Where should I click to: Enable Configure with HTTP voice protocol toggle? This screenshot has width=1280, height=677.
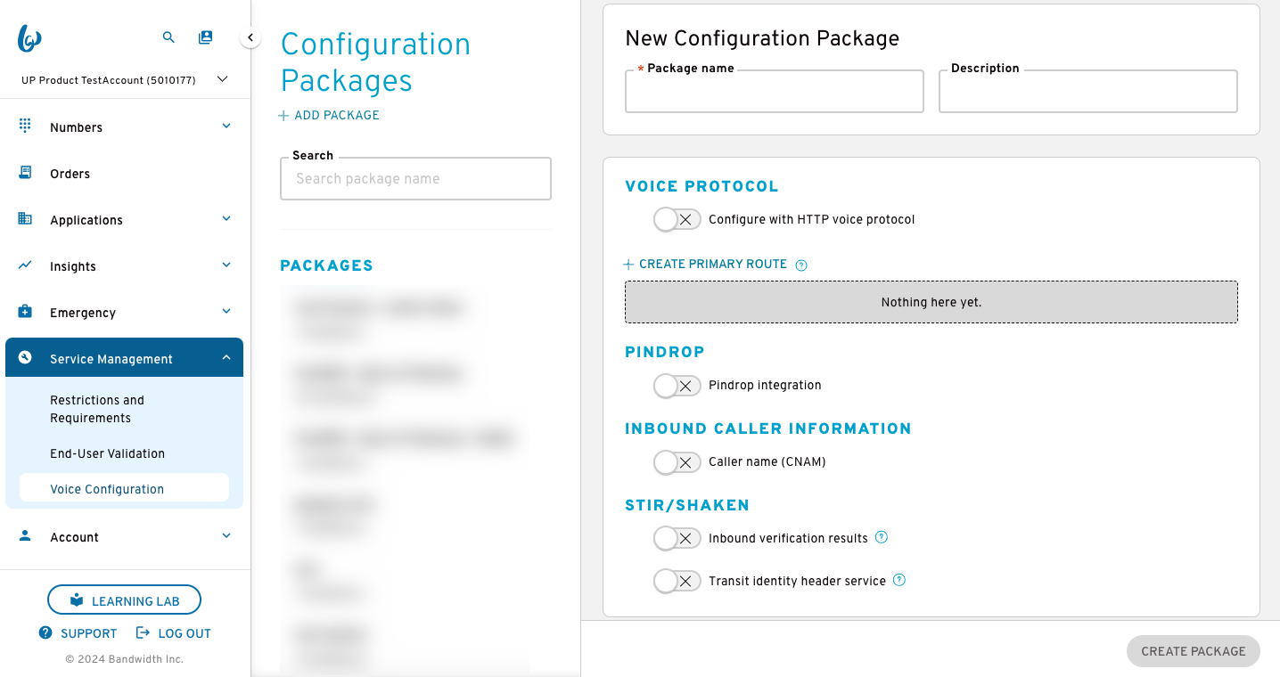coord(677,219)
